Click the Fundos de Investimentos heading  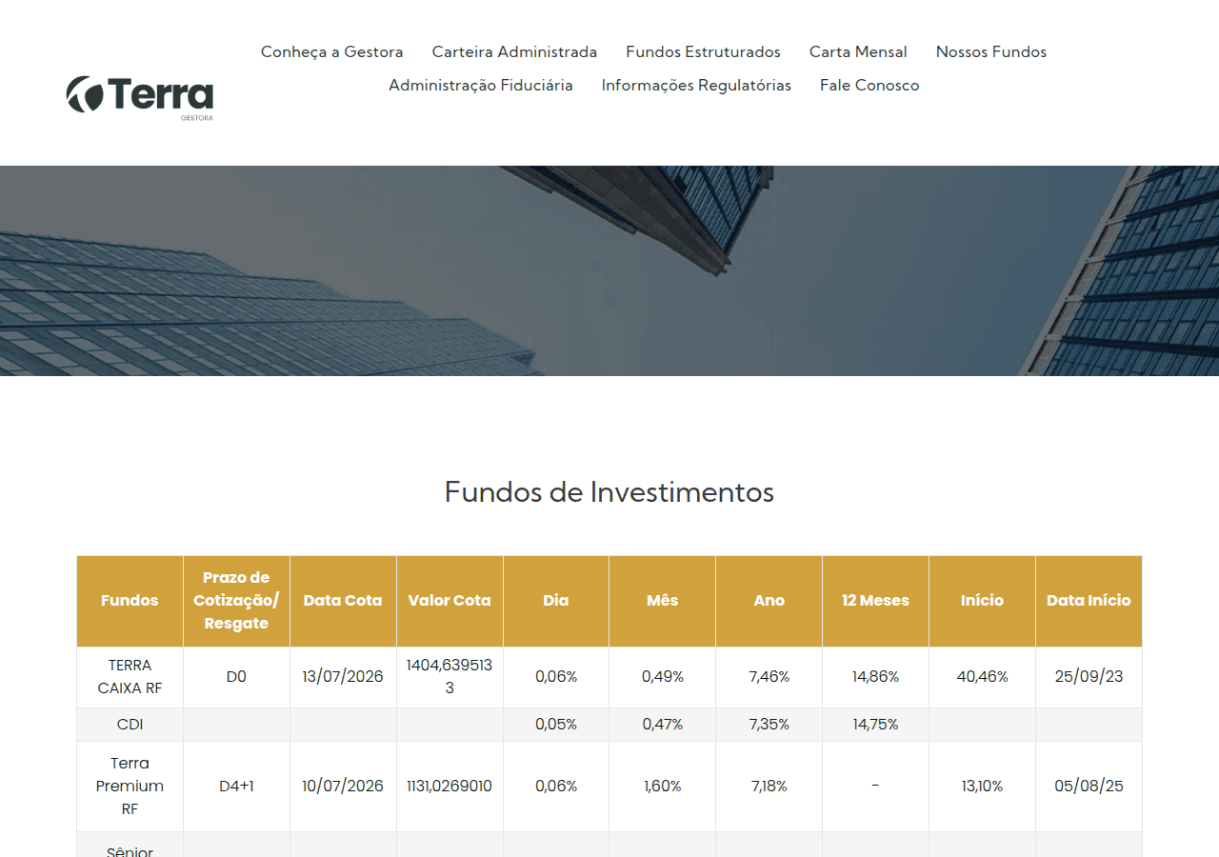pos(609,492)
